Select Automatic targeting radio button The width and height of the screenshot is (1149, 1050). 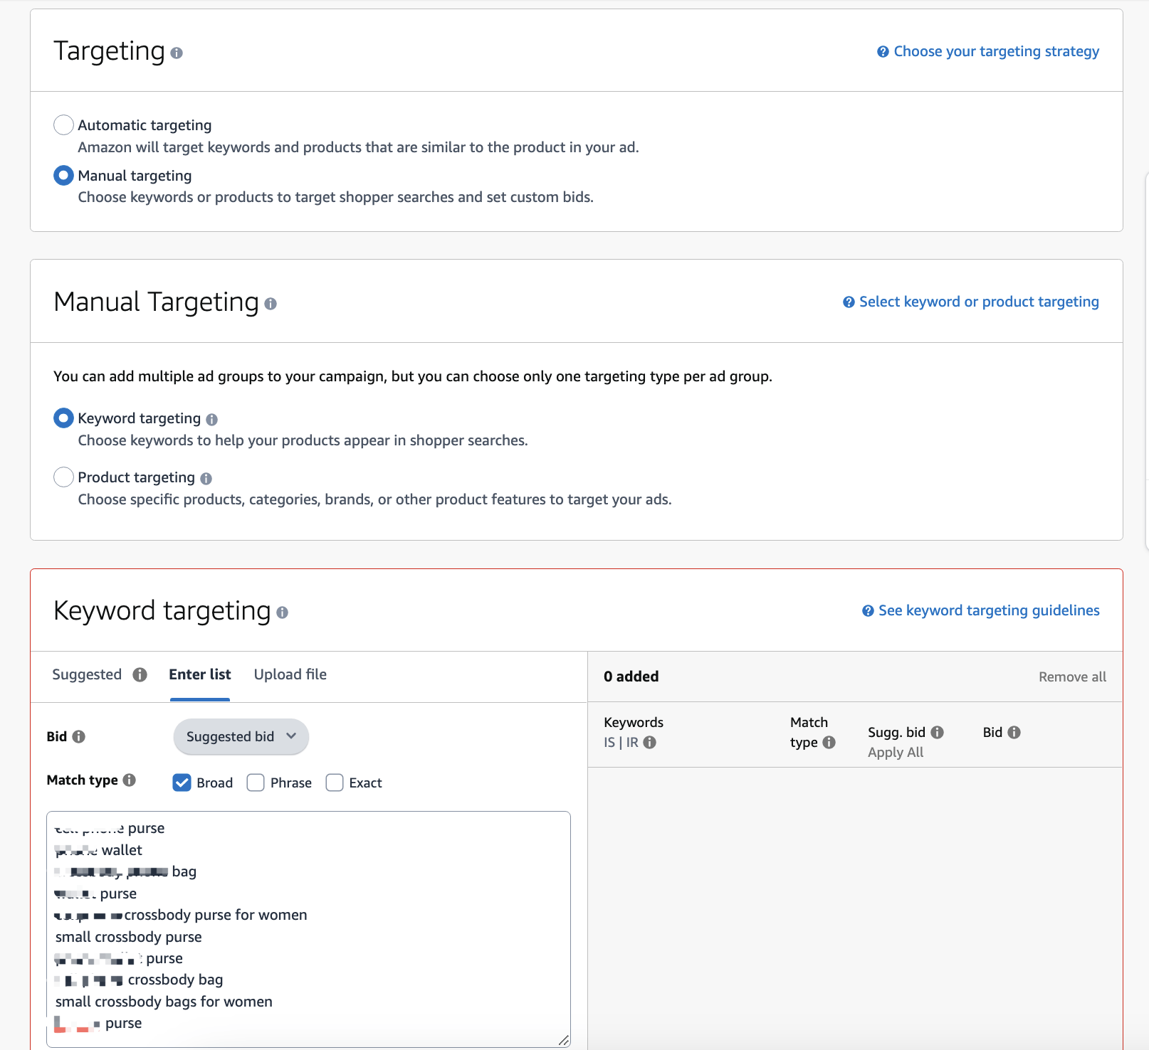64,125
